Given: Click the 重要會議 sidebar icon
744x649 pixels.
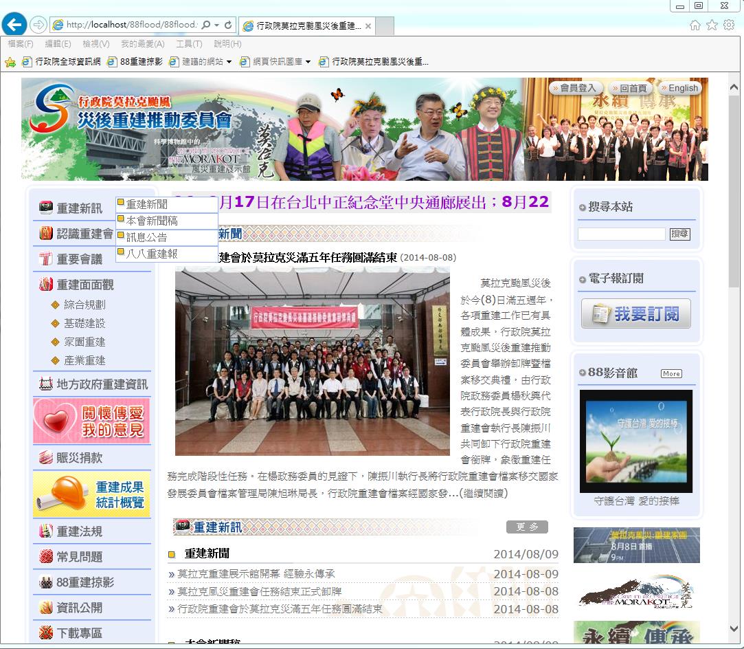Looking at the screenshot, I should coord(46,258).
